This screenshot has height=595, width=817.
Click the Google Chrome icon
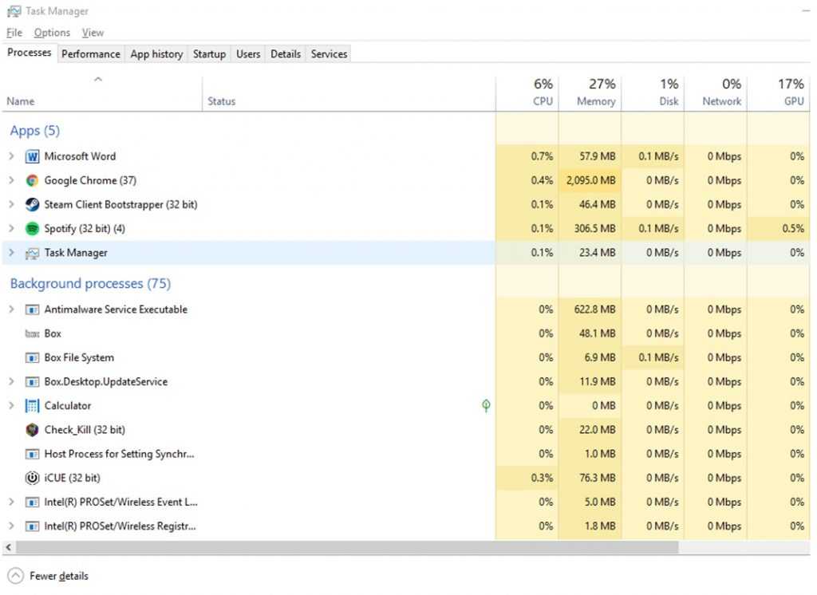32,180
